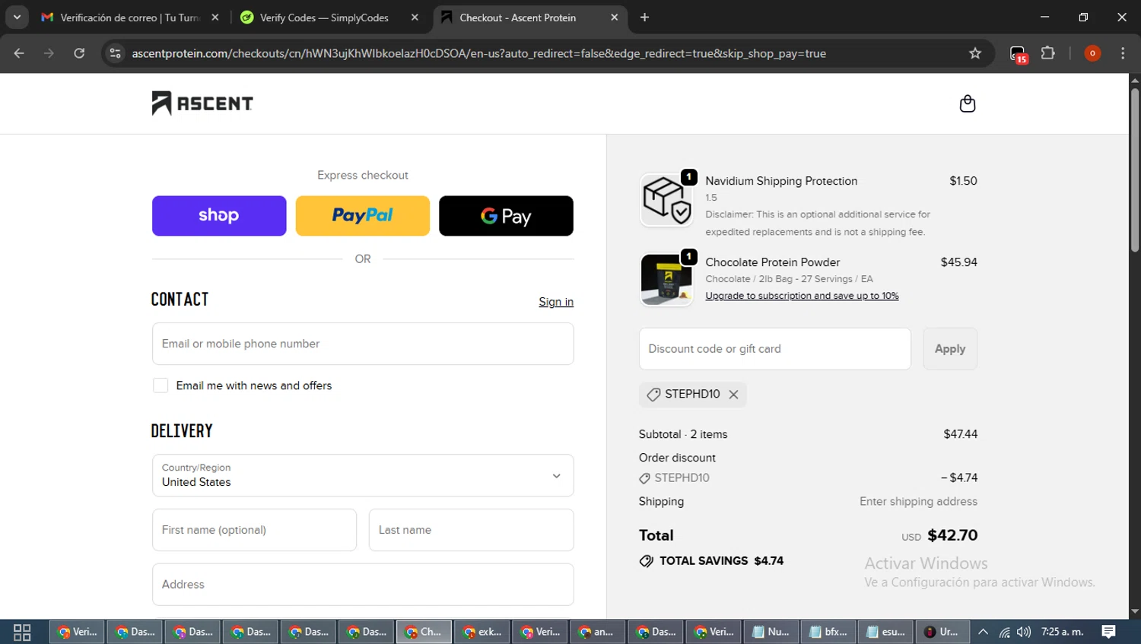Switch to the Verificación de correo tab

pyautogui.click(x=129, y=17)
